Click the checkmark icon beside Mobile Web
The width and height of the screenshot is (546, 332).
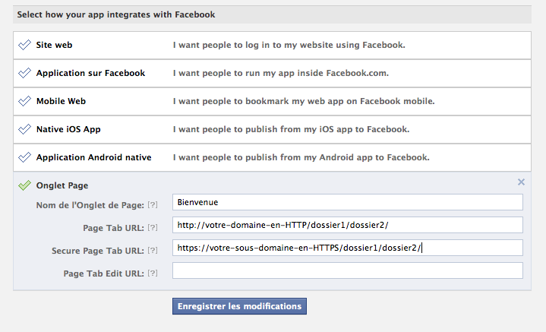(x=24, y=101)
